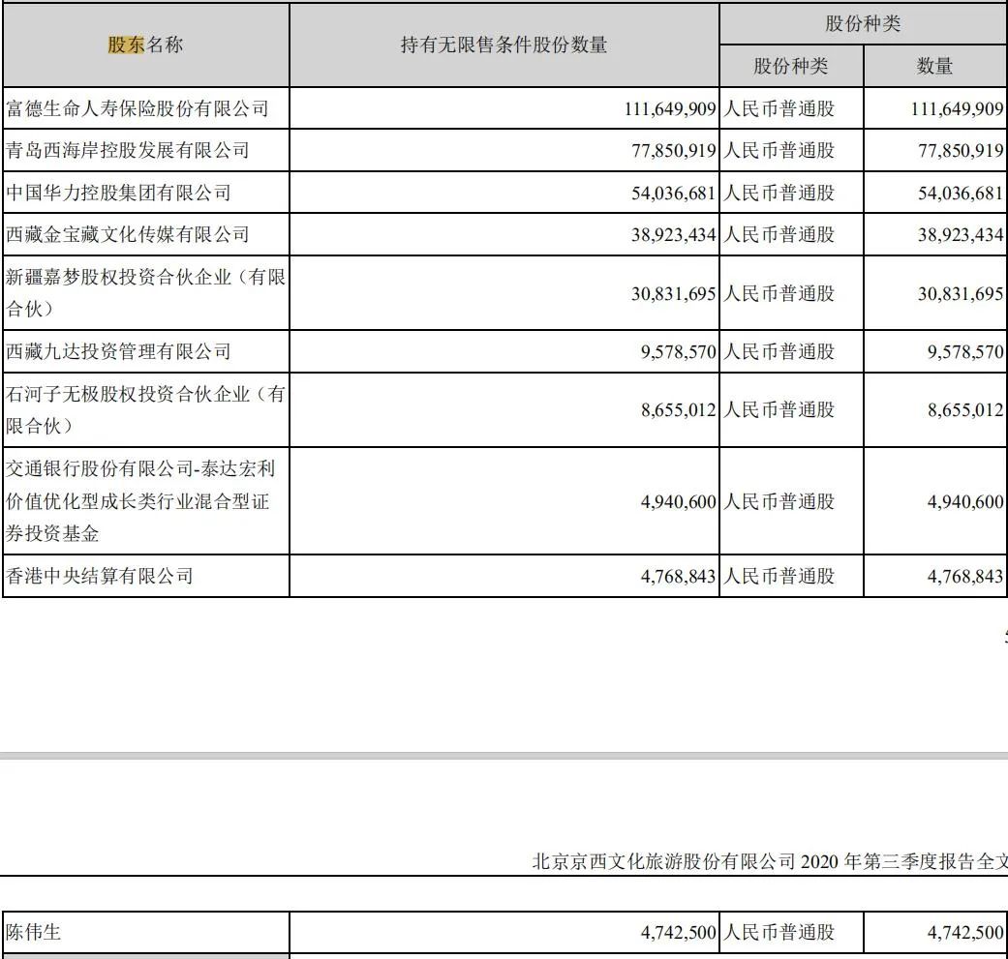Viewport: 1008px width, 959px height.
Task: Click 人民币普通股 in the 石河子无极 row
Action: tap(779, 409)
